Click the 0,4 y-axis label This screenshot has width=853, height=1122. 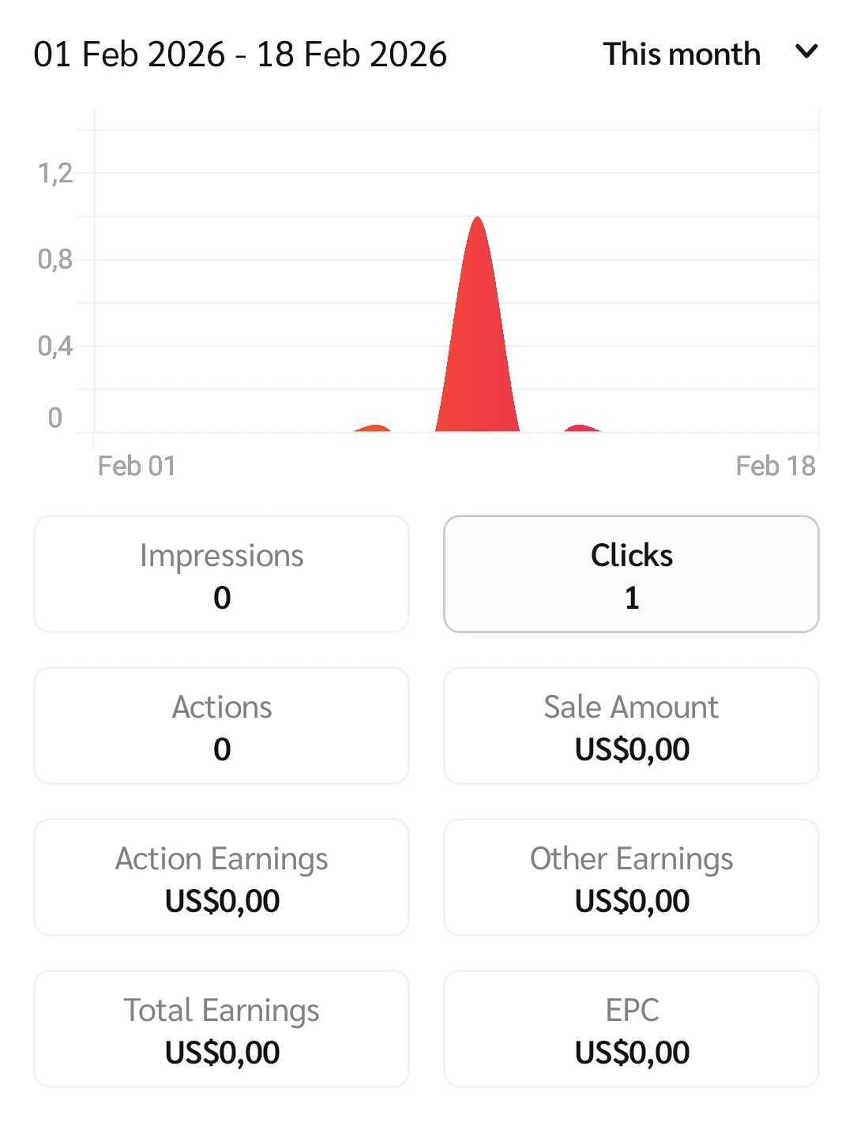click(55, 346)
